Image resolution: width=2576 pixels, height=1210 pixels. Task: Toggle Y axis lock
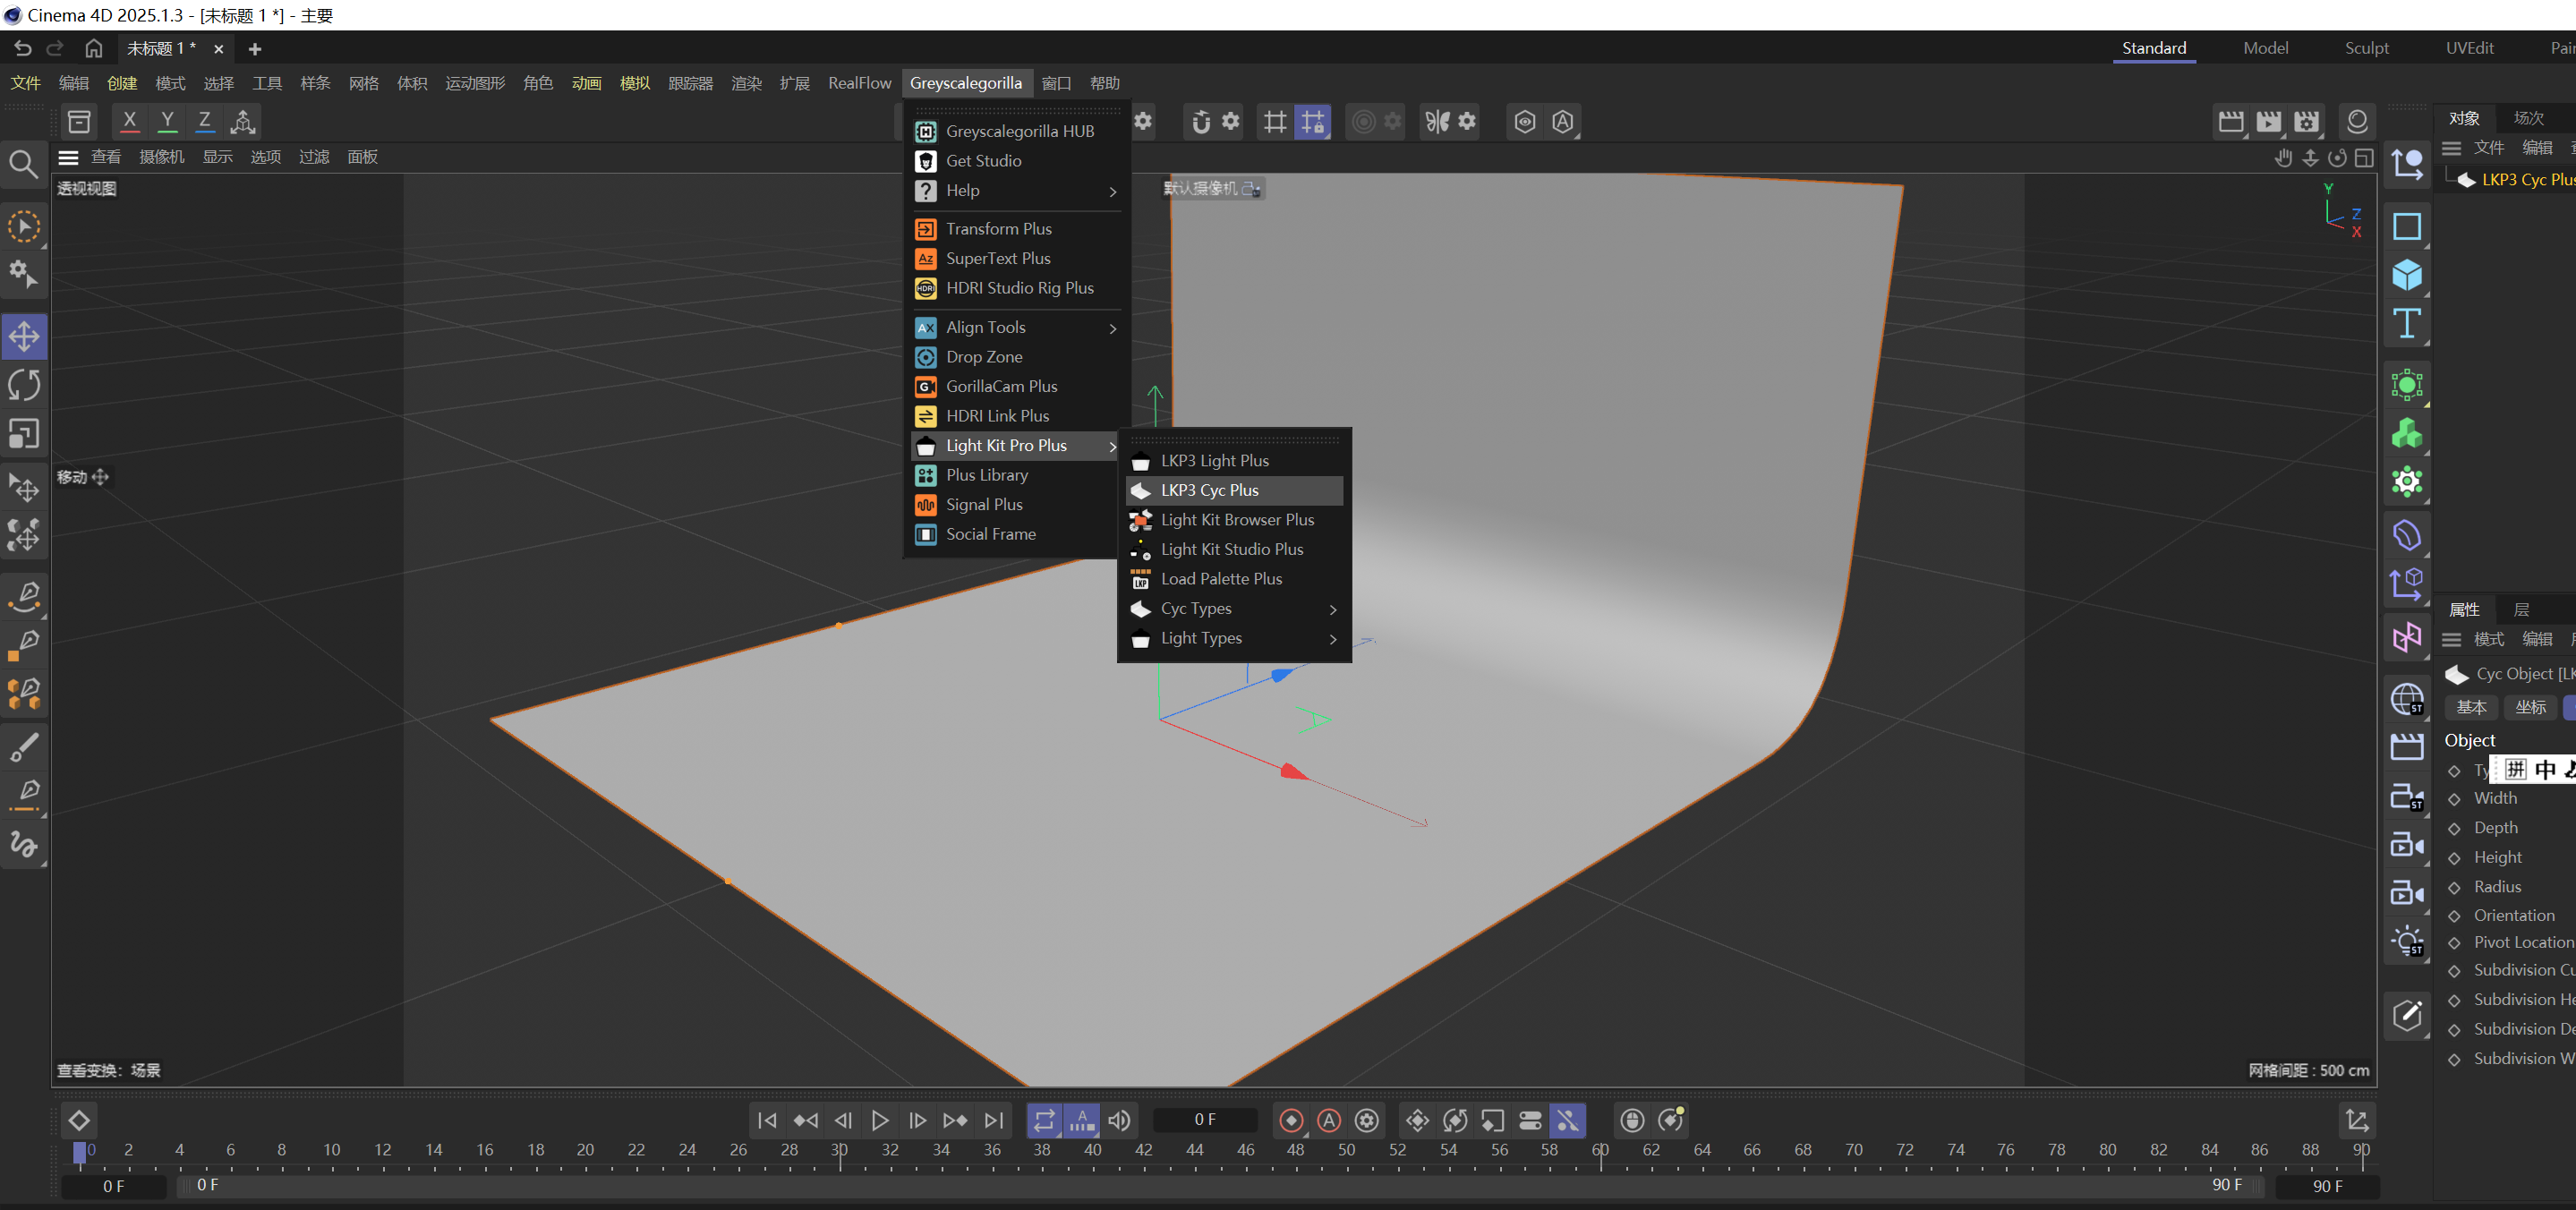[167, 122]
